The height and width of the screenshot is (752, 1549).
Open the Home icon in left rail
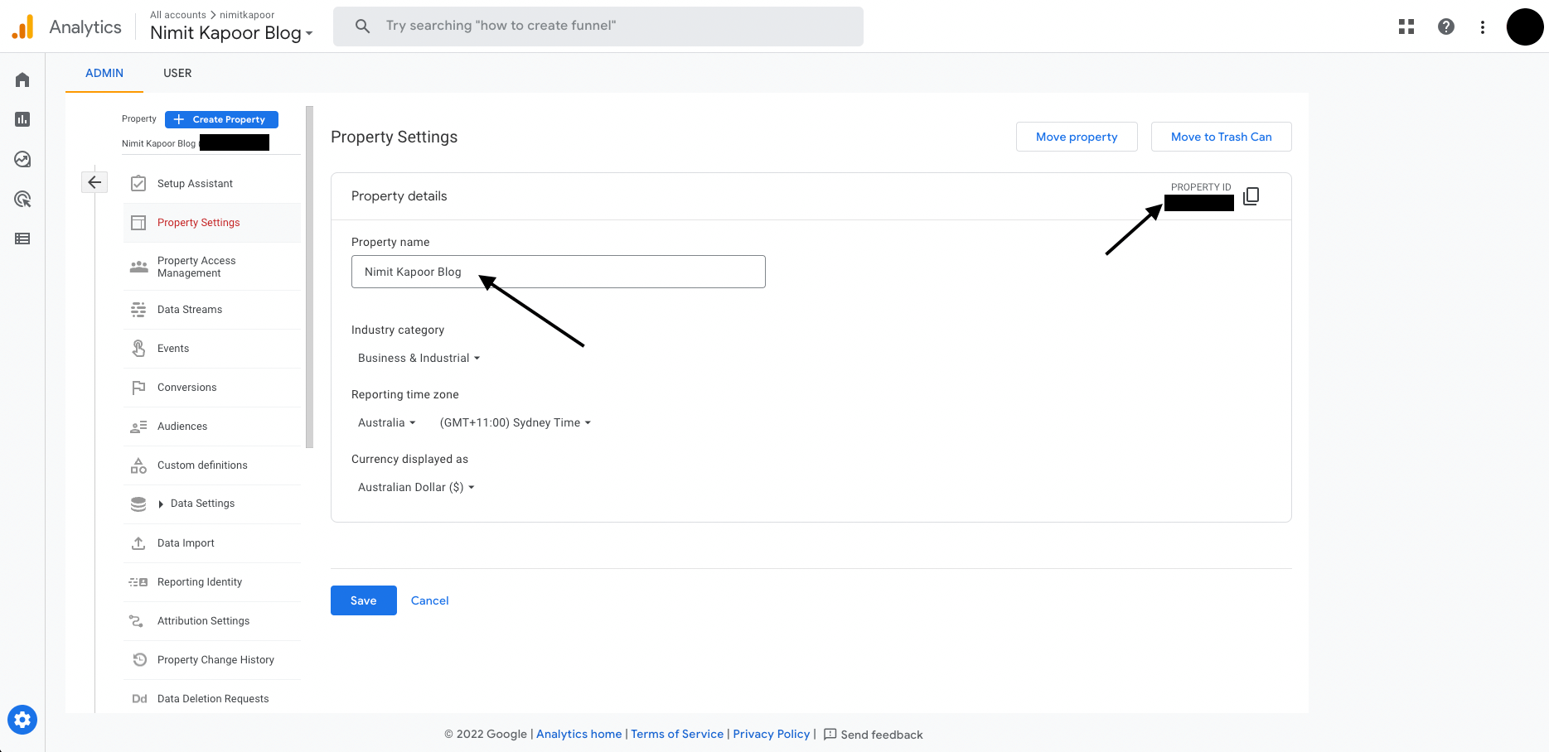pyautogui.click(x=22, y=80)
